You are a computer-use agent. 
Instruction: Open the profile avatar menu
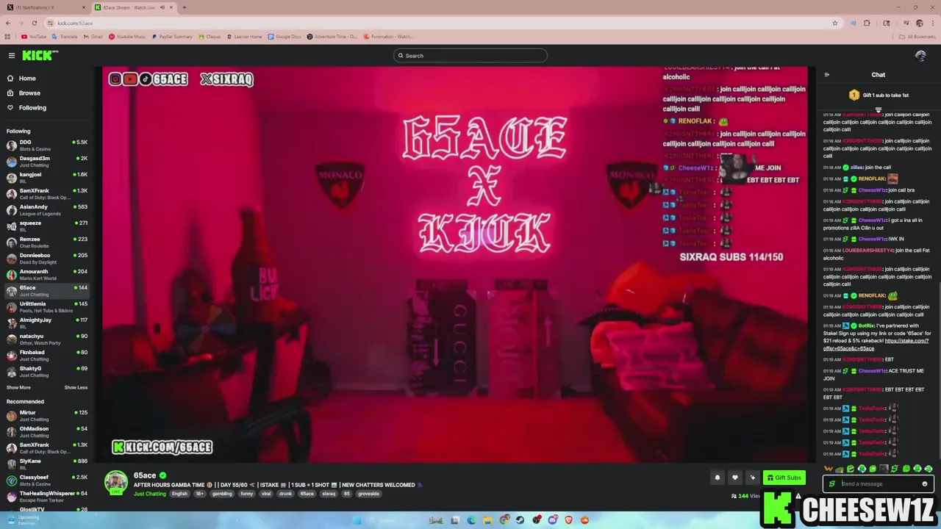(x=920, y=56)
